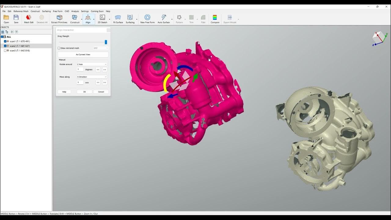Open the Reference Mesh menu
This screenshot has height=220, width=391.
[21, 11]
